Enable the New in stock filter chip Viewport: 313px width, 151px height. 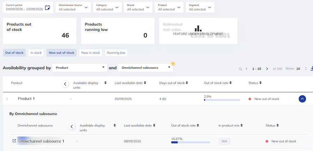click(91, 53)
